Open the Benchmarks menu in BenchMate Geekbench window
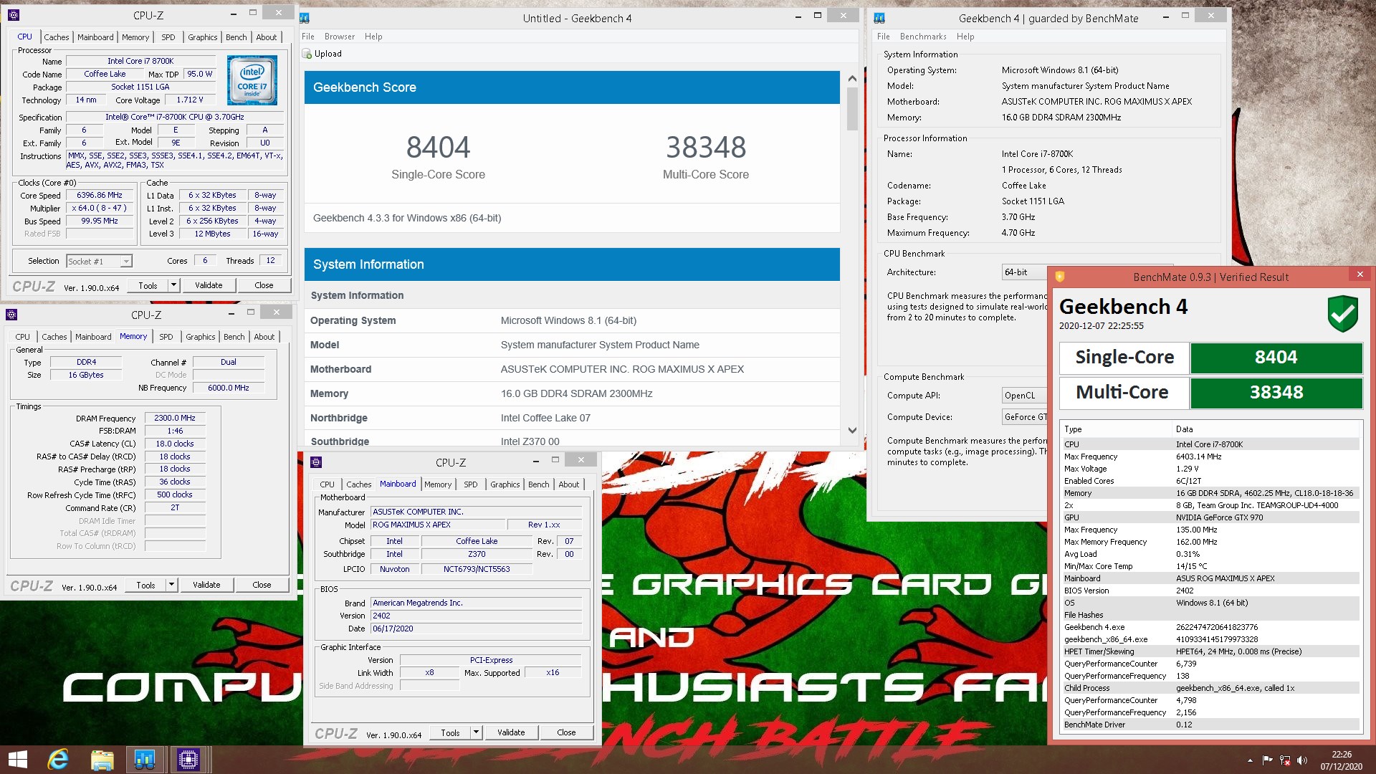 pos(923,37)
